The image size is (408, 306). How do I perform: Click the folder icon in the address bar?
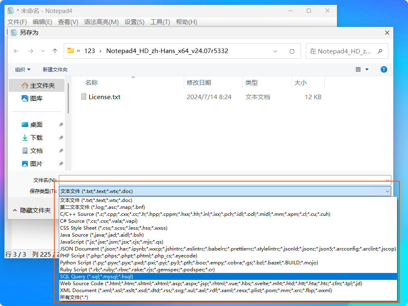[71, 51]
